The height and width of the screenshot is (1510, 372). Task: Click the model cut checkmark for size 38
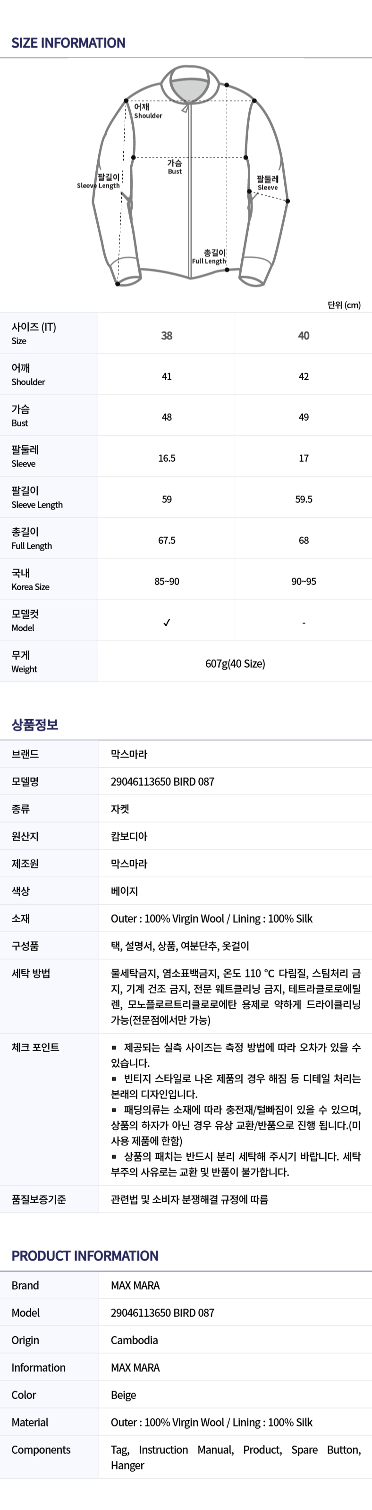tap(166, 622)
